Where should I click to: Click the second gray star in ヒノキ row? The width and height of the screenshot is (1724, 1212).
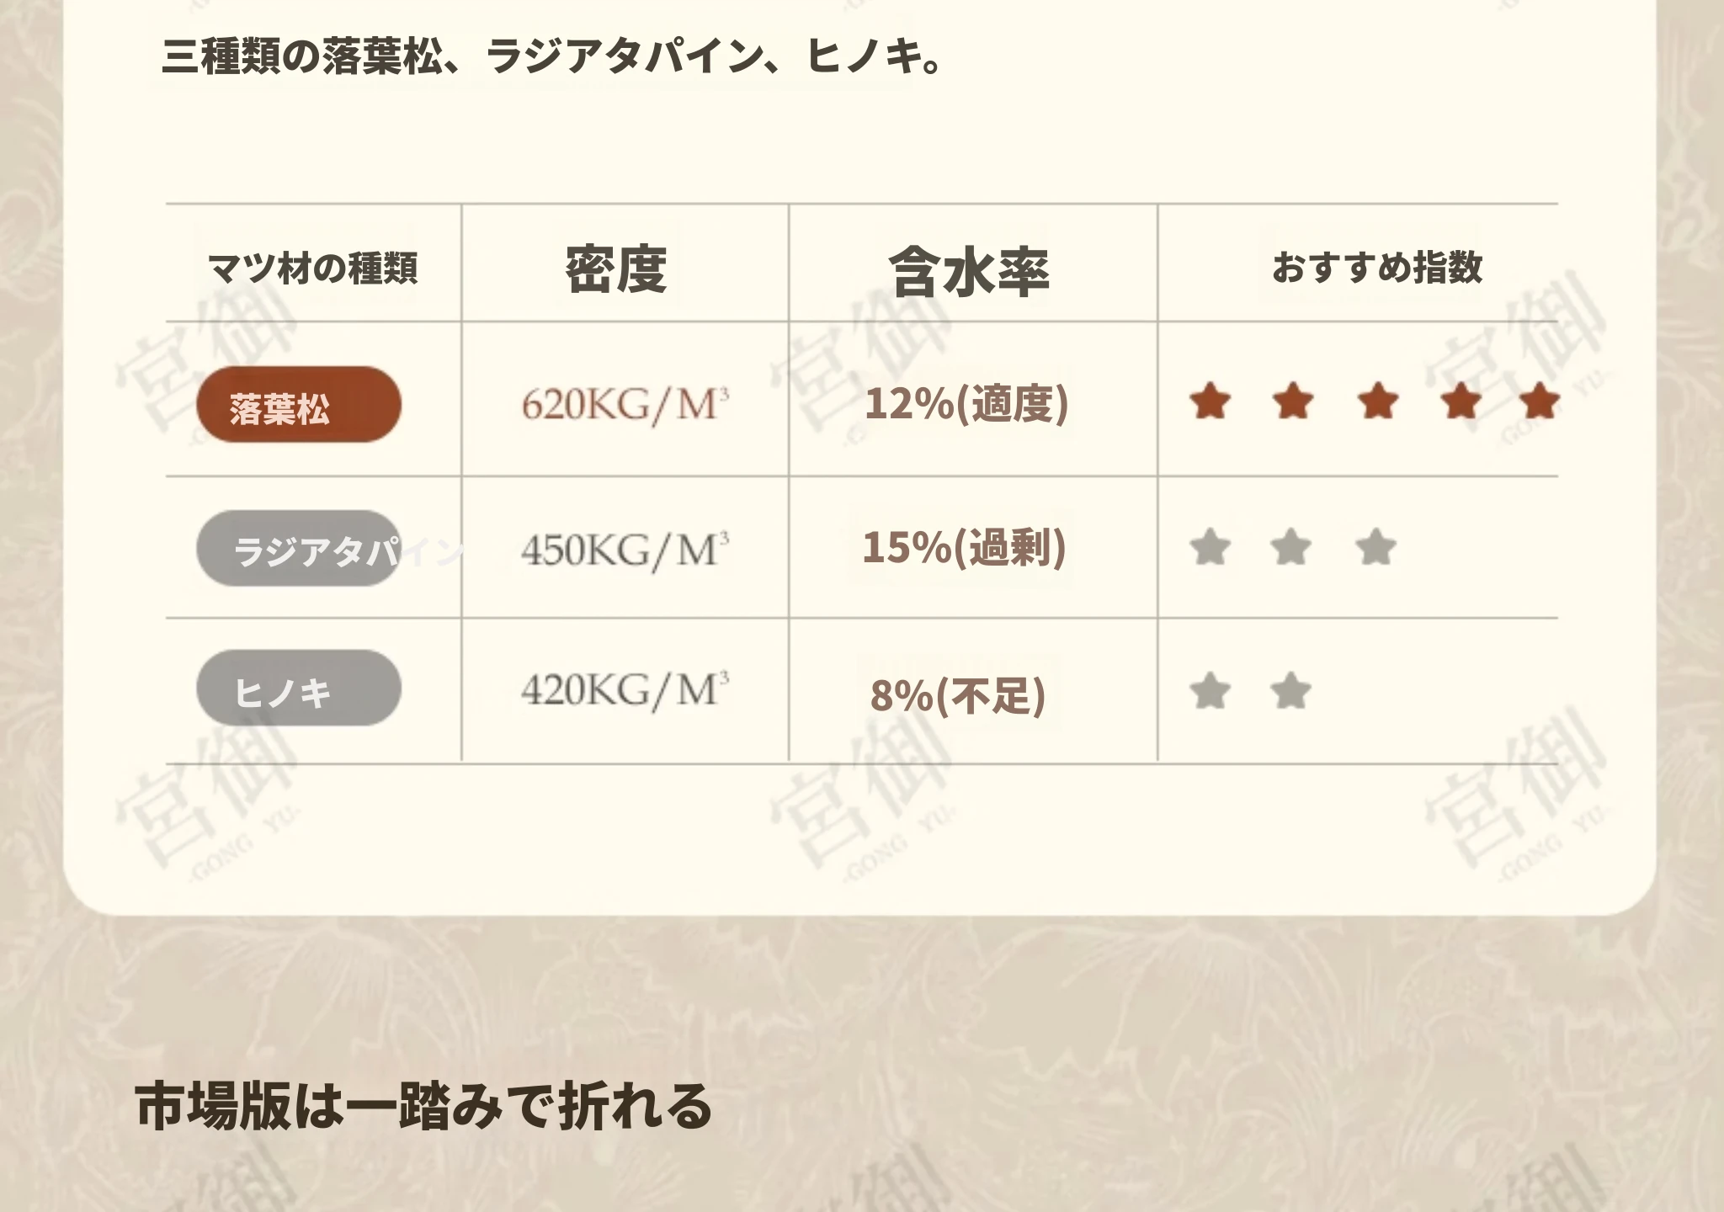[1290, 692]
